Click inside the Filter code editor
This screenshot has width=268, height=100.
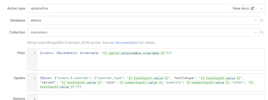click(146, 60)
